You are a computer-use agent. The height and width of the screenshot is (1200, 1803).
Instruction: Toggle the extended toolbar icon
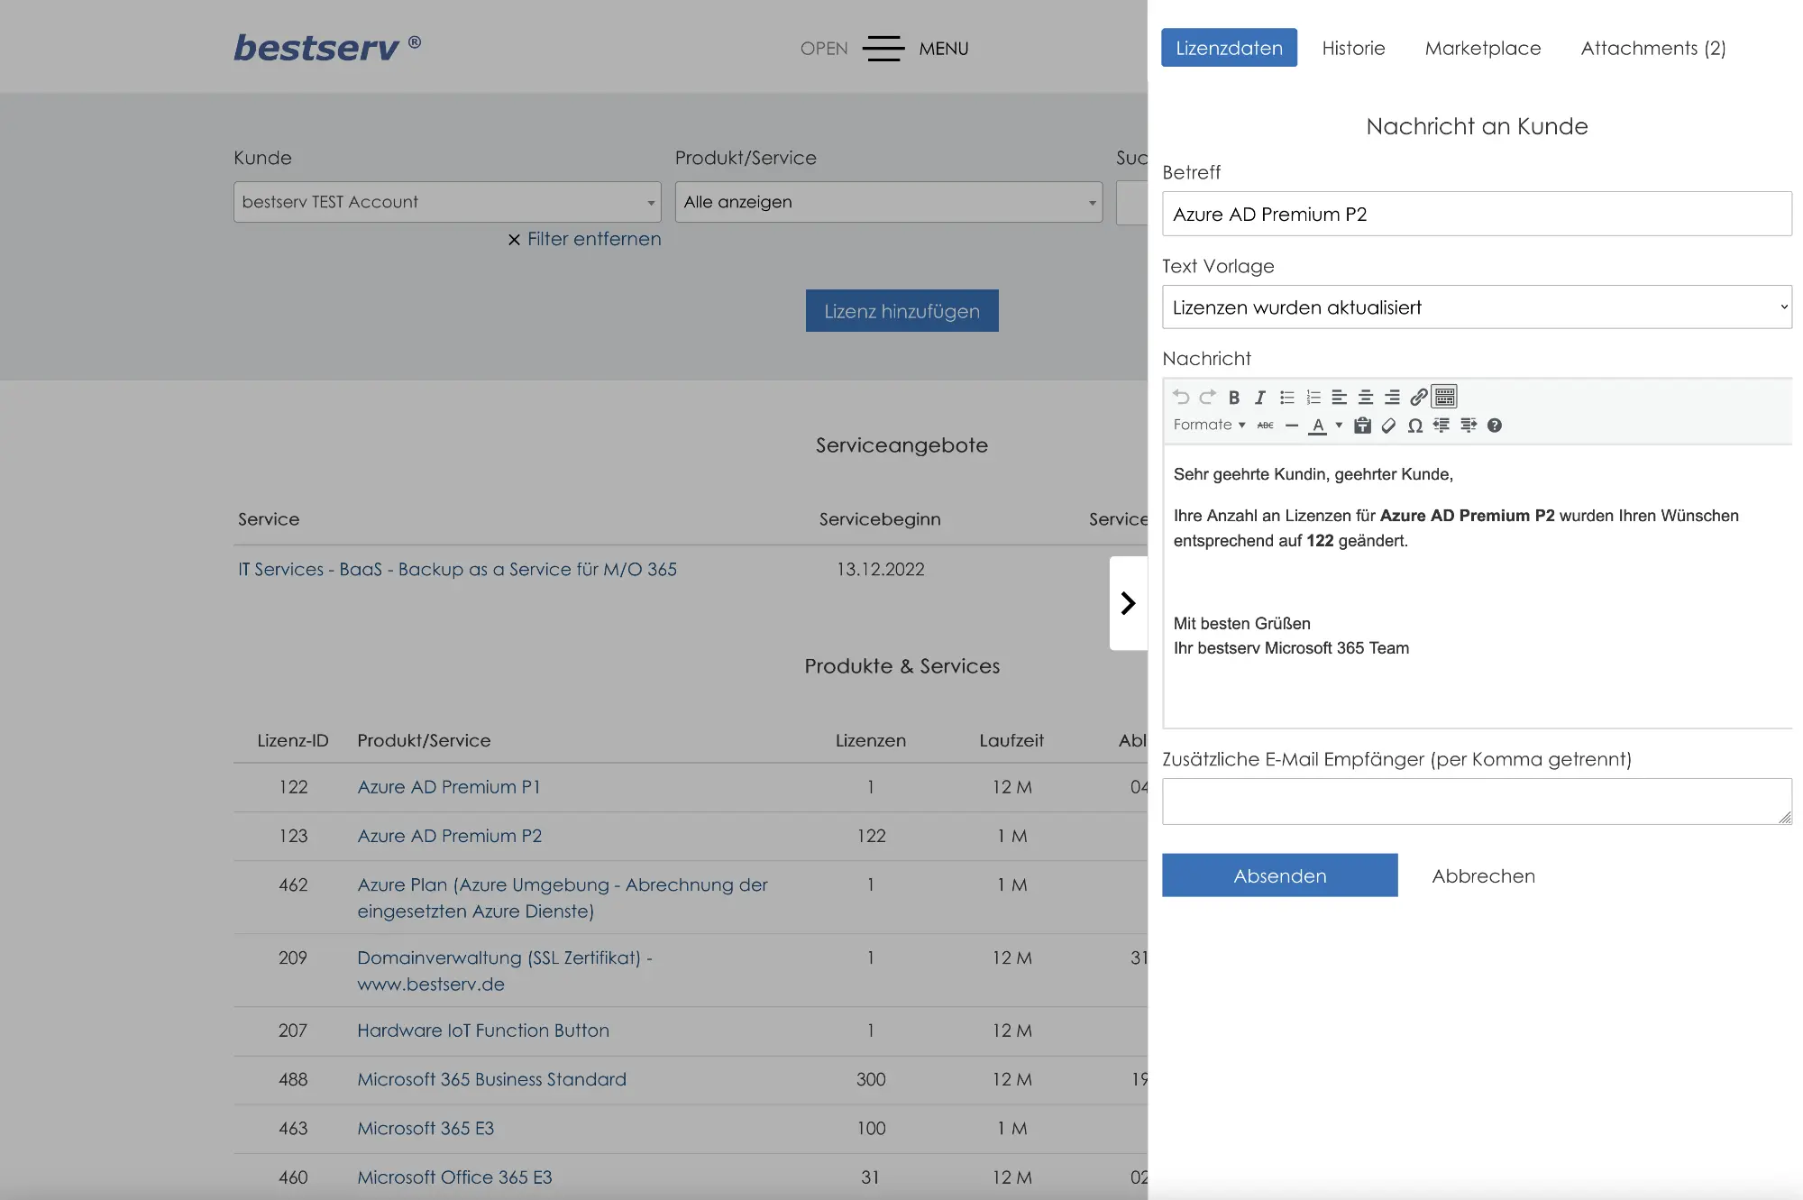click(x=1445, y=397)
